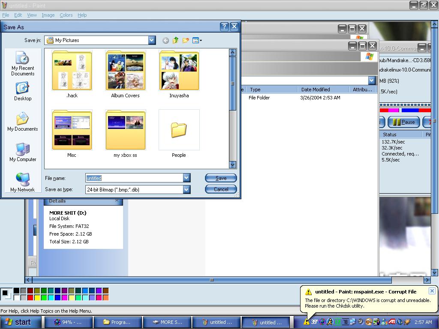Viewport: 439px width, 329px height.
Task: Pick the red color swatch in palette
Action: [30, 297]
